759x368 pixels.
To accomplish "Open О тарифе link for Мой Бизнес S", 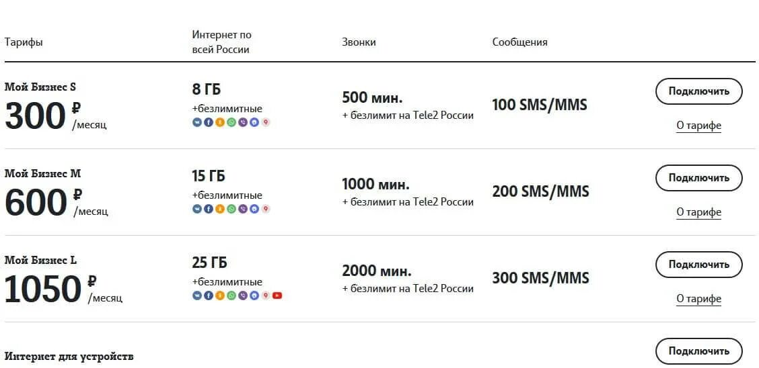I will 698,126.
